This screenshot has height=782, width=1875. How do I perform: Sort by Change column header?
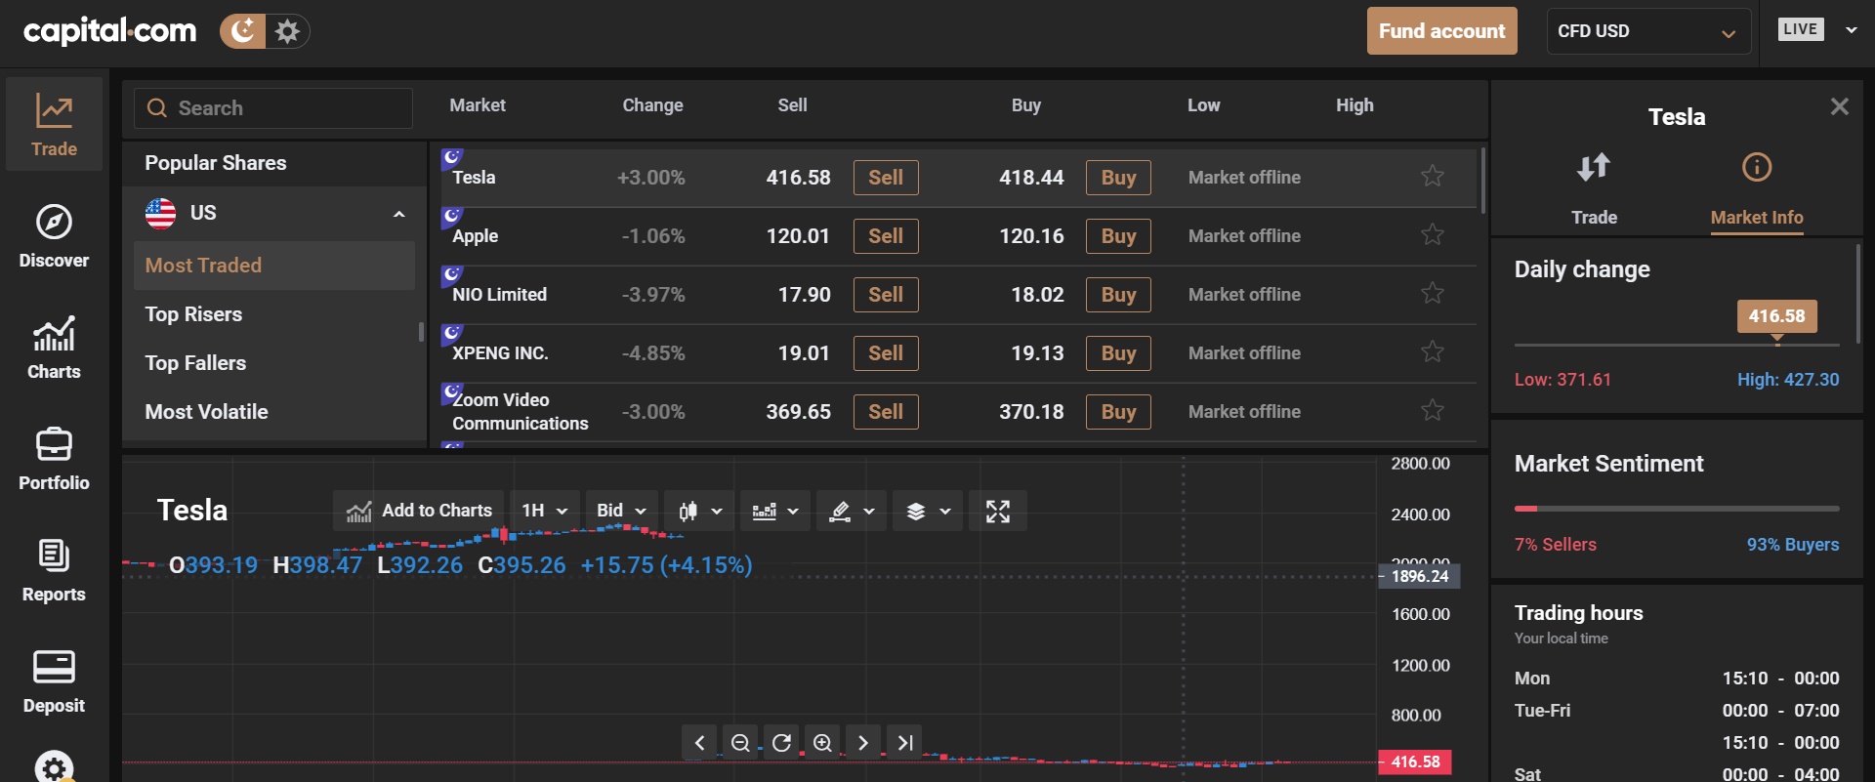coord(652,105)
